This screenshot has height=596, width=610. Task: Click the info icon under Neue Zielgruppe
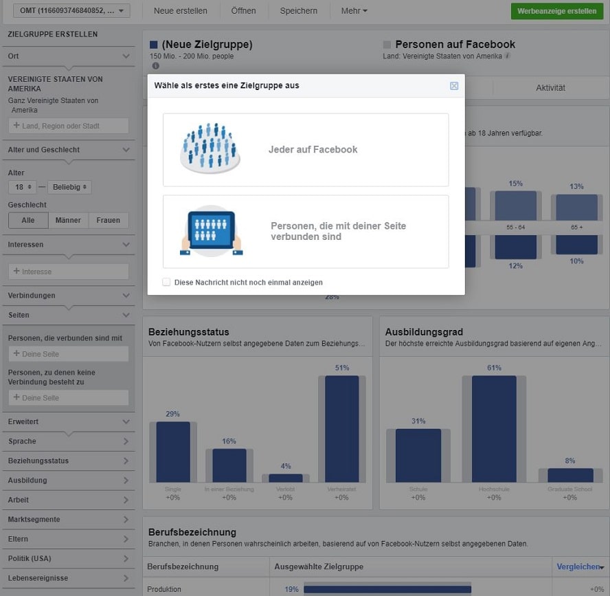click(156, 66)
